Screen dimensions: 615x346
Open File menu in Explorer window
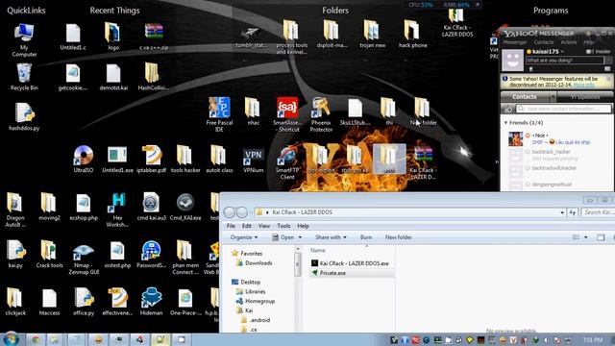pyautogui.click(x=231, y=226)
